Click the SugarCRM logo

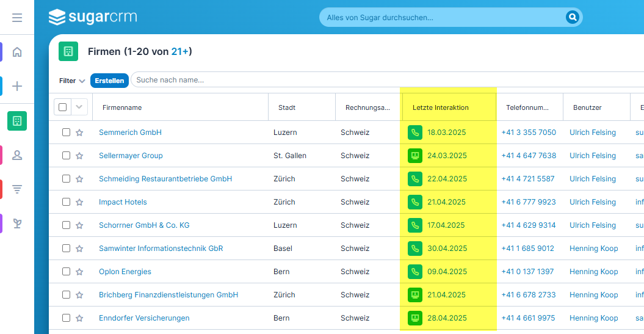93,17
